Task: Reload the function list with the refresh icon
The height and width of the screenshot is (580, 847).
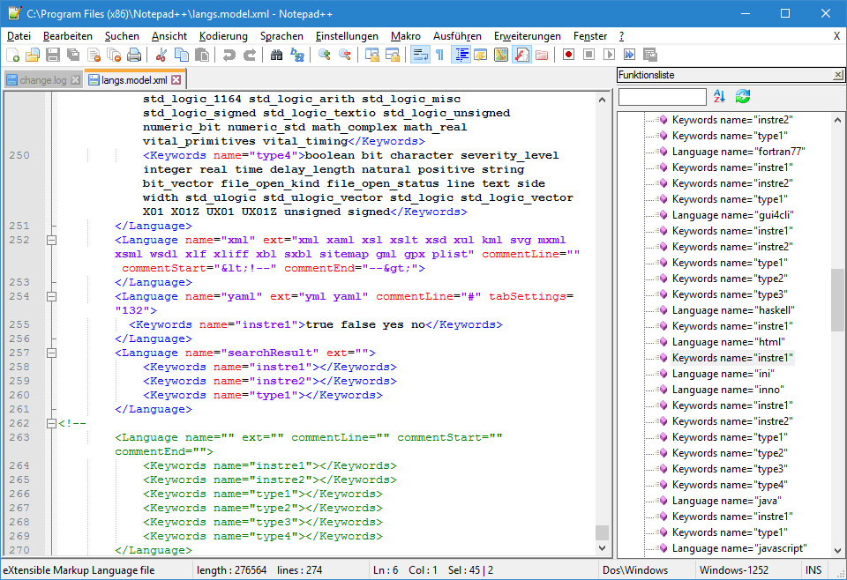Action: [743, 97]
